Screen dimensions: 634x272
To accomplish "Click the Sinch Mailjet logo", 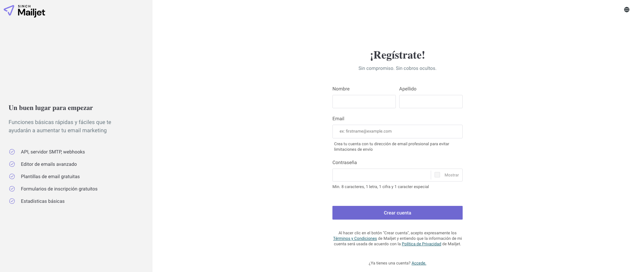I will pos(24,11).
